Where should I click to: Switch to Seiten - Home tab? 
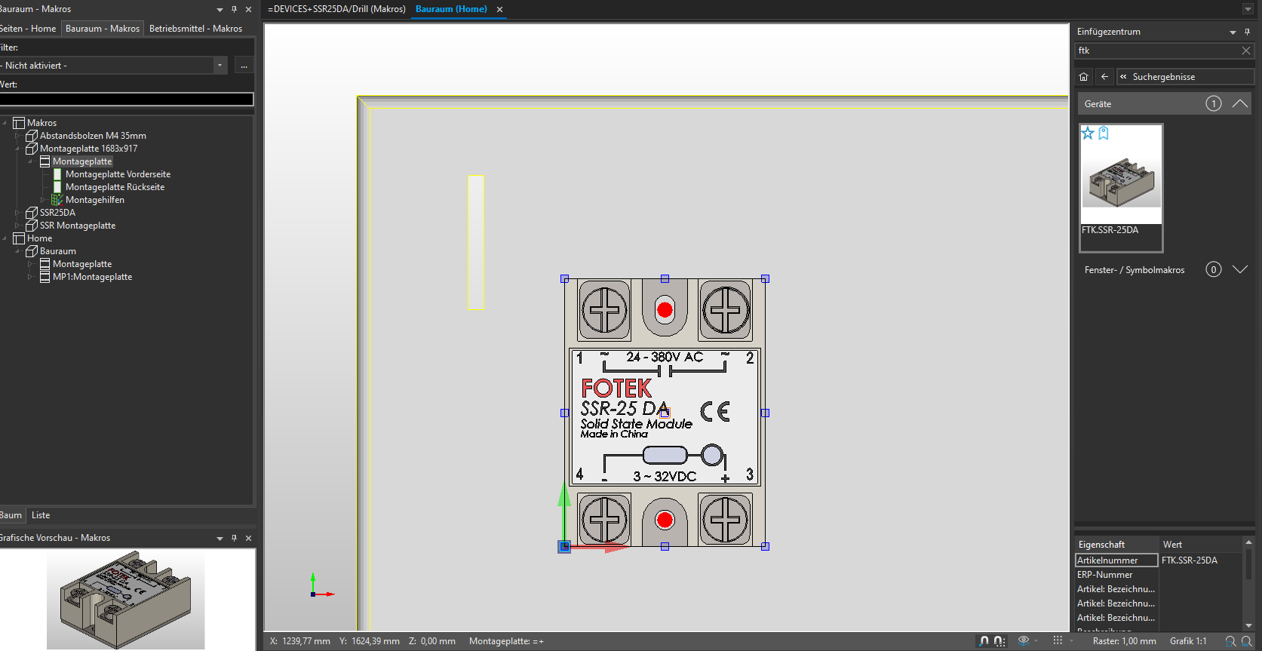(x=29, y=29)
